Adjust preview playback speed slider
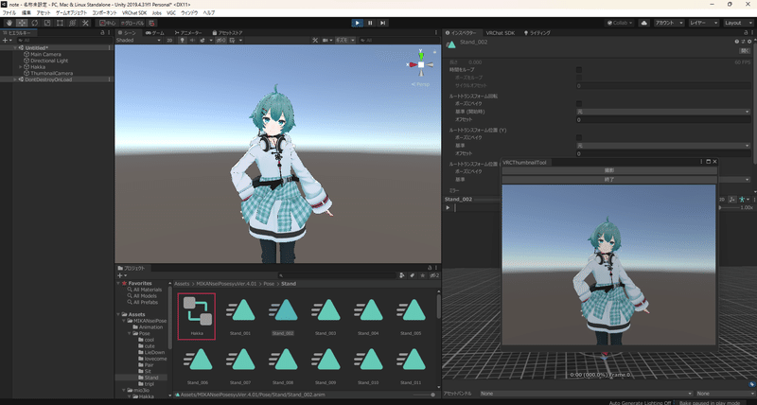The image size is (757, 405). (x=730, y=207)
